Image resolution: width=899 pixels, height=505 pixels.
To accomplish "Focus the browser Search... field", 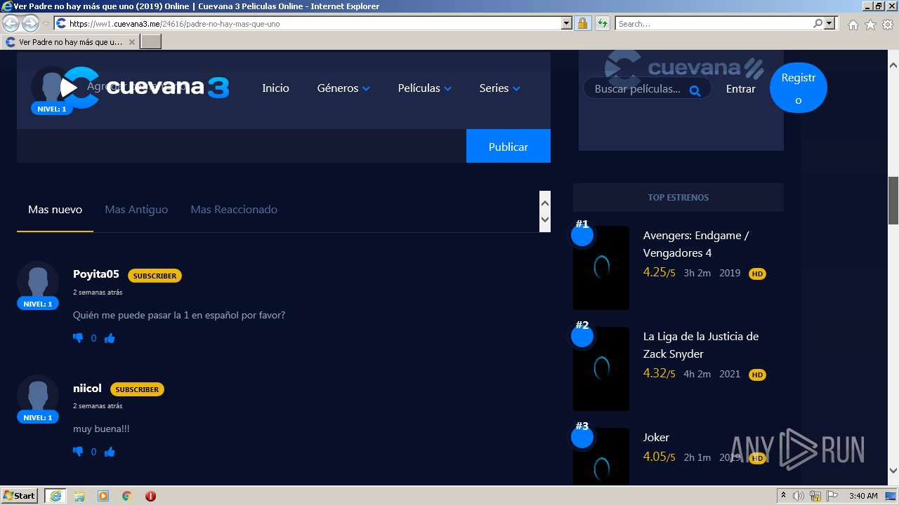I will click(x=714, y=23).
